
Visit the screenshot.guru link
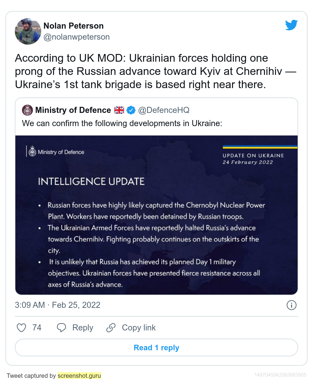click(x=79, y=376)
